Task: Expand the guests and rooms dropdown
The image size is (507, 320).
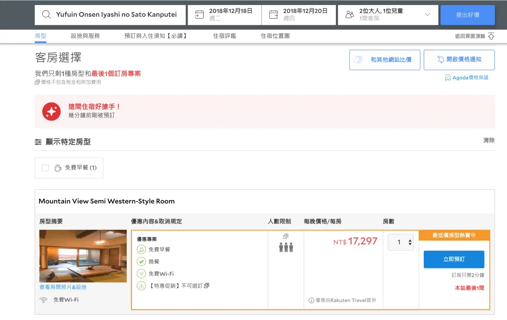Action: pyautogui.click(x=427, y=15)
